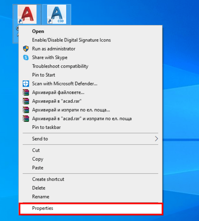Choose Troubleshoot compatibility

[x=90, y=66]
